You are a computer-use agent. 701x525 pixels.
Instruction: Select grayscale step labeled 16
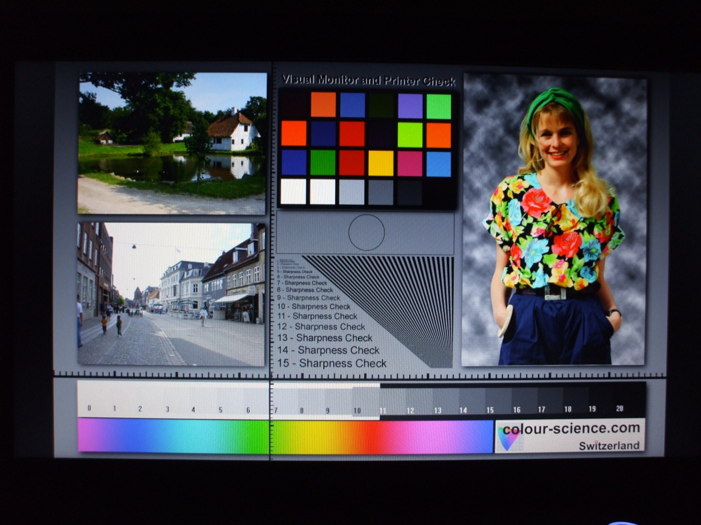517,400
